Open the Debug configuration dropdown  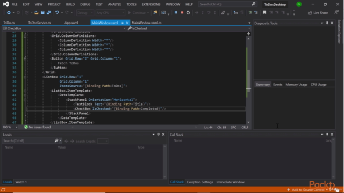click(85, 13)
